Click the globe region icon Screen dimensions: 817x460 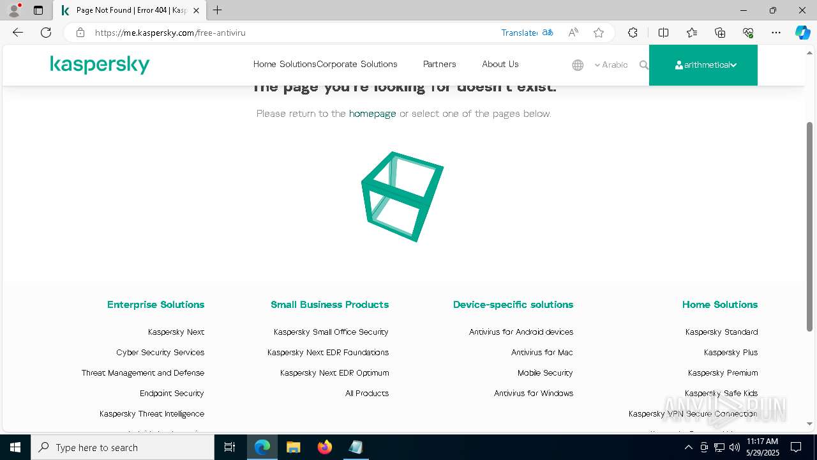578,65
